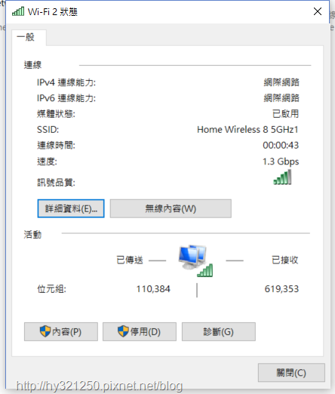This screenshot has height=394, width=335.
Task: Click the SSID value Home Wireless 8 5GHz1
Action: pyautogui.click(x=247, y=130)
